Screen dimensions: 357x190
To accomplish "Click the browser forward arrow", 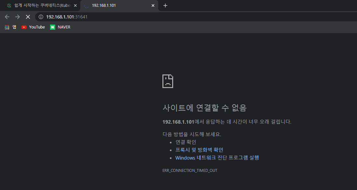I will pos(18,17).
